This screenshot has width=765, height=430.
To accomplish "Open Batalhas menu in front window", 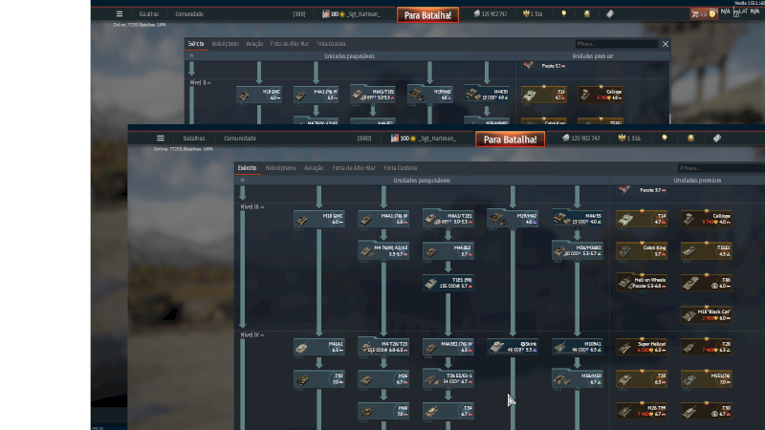I will (x=194, y=139).
